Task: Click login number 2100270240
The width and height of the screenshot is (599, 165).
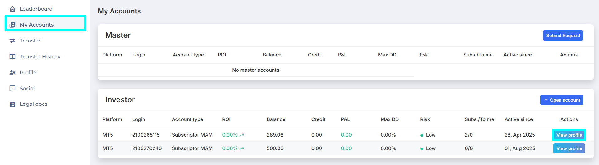Action: tap(147, 148)
